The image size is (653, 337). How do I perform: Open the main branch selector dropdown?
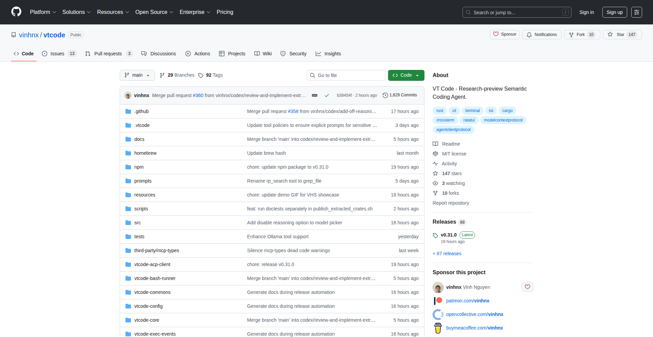point(137,75)
